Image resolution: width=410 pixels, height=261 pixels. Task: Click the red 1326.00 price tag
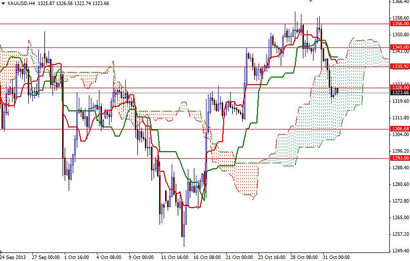pyautogui.click(x=399, y=87)
